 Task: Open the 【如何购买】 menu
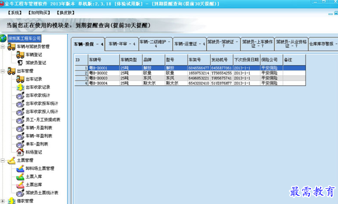point(39,13)
